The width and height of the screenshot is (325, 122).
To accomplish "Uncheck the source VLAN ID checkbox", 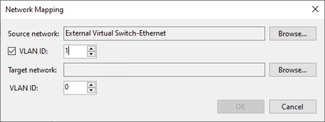I will pos(12,51).
